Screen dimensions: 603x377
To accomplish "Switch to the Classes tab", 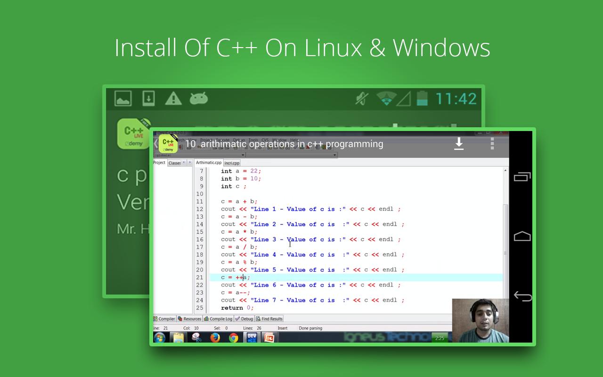I will [174, 162].
